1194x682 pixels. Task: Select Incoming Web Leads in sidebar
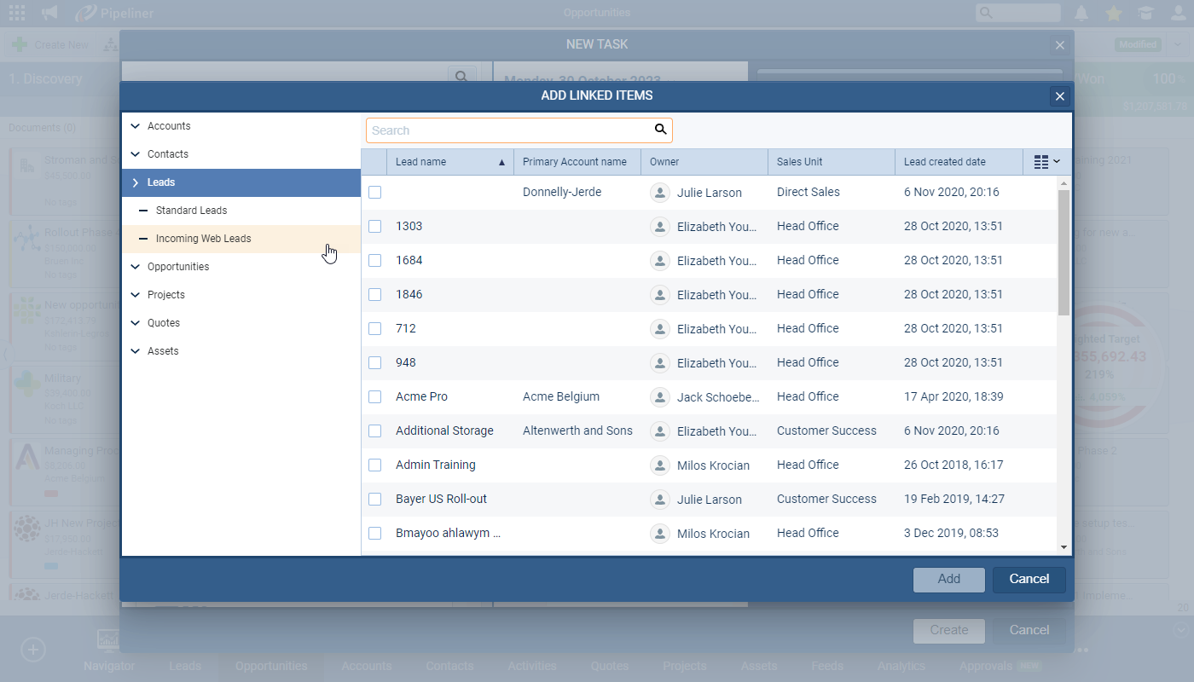tap(203, 239)
